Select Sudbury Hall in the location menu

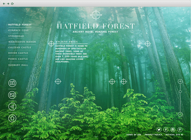click(18, 65)
